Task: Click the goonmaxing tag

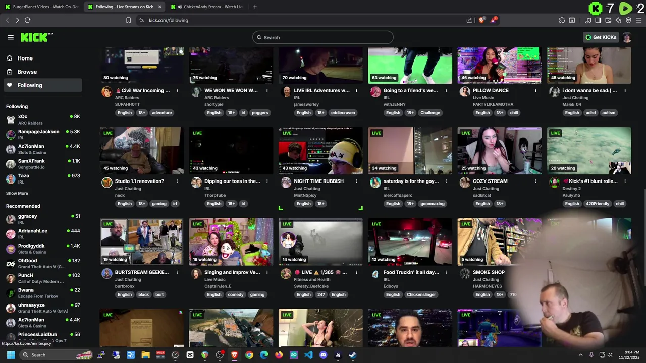Action: coord(433,204)
